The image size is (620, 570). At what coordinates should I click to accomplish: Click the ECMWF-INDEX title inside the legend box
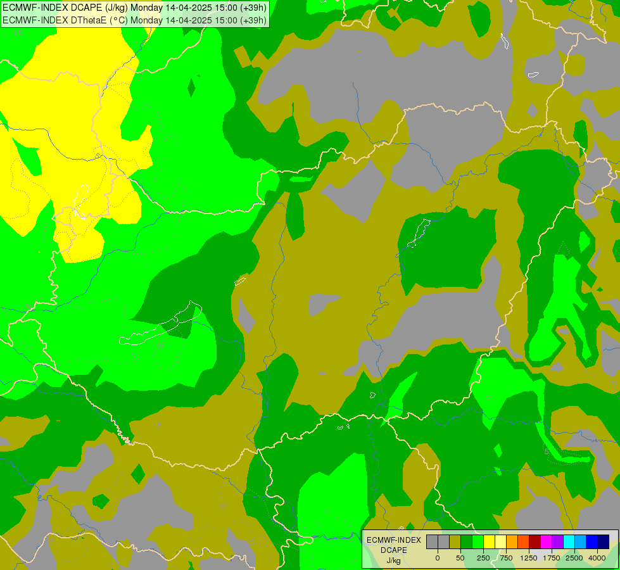tap(394, 540)
